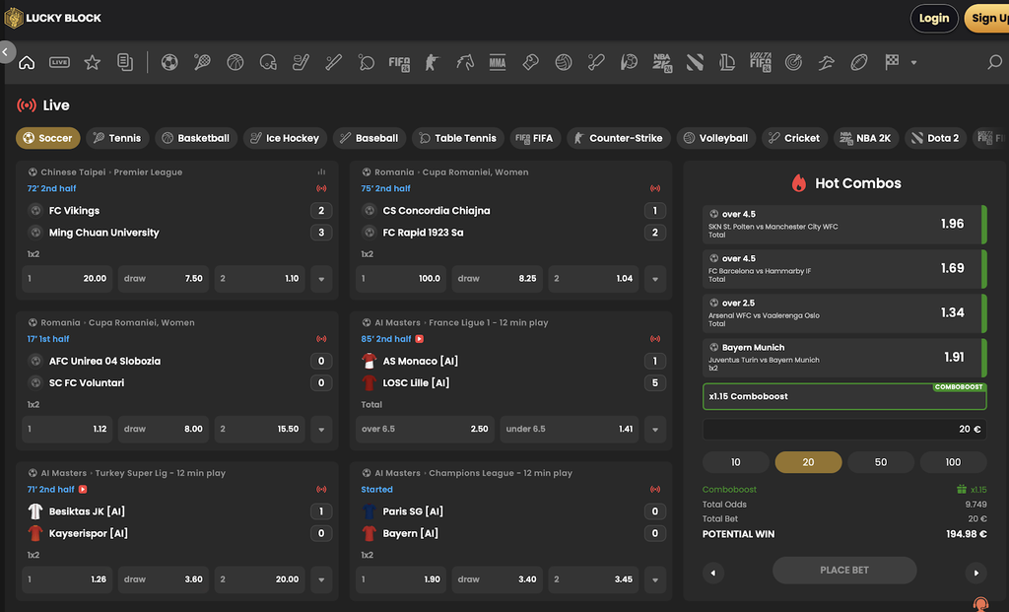Viewport: 1009px width, 612px height.
Task: Select the 100 stake amount option
Action: pos(953,462)
